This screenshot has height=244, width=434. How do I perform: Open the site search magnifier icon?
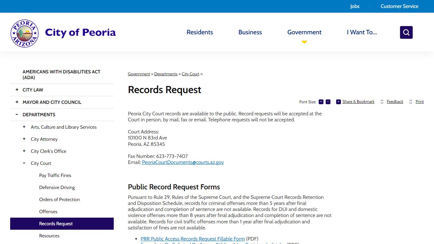(406, 32)
